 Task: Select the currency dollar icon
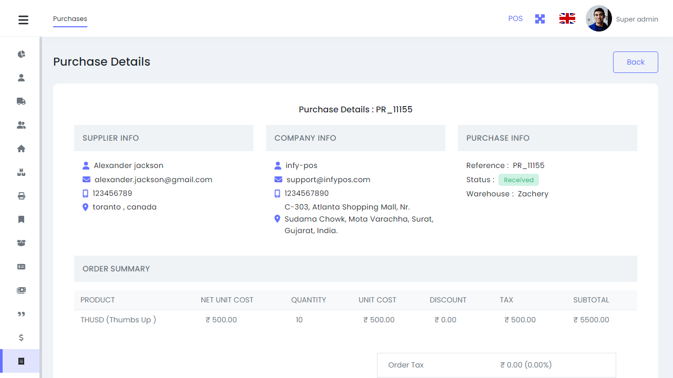coord(21,338)
